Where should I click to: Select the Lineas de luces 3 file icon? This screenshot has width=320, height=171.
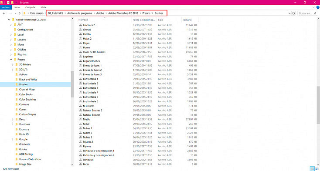pyautogui.click(x=80, y=74)
